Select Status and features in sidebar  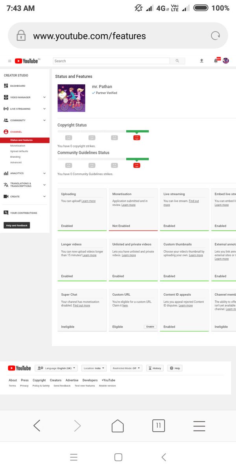point(25,140)
